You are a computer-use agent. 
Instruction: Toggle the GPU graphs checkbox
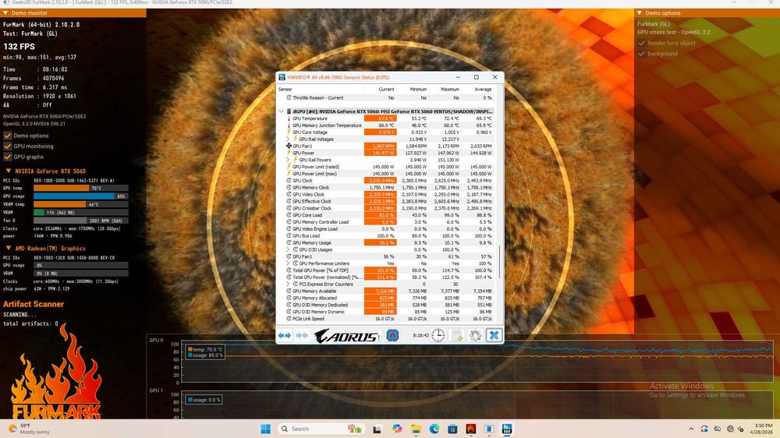point(8,157)
